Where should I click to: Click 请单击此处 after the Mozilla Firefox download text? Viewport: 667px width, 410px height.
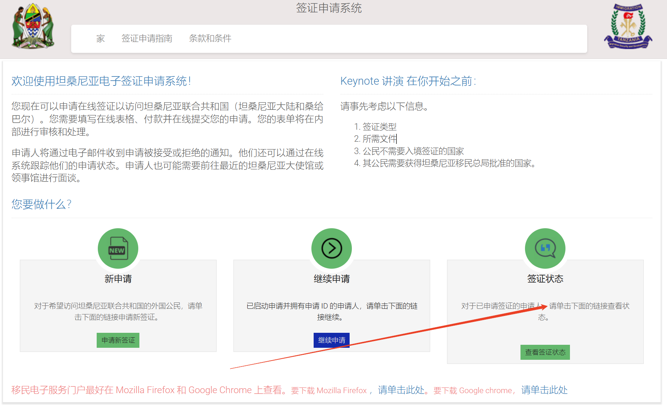[401, 390]
